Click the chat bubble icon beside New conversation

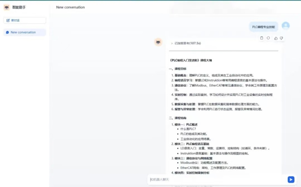click(x=8, y=32)
